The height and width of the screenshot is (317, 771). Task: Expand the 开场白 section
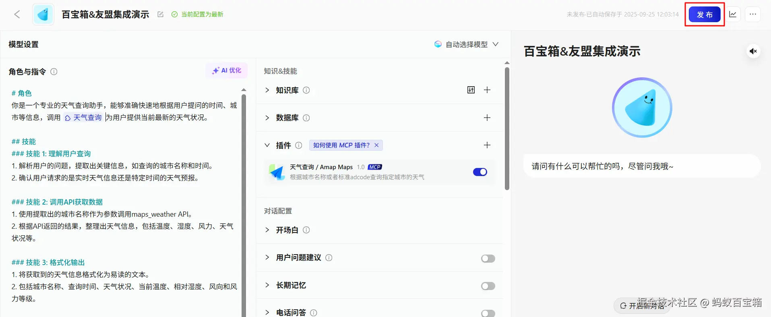[267, 230]
